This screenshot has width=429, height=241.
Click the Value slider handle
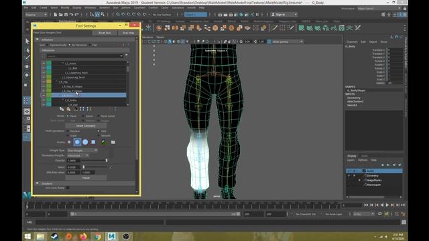[83, 167]
